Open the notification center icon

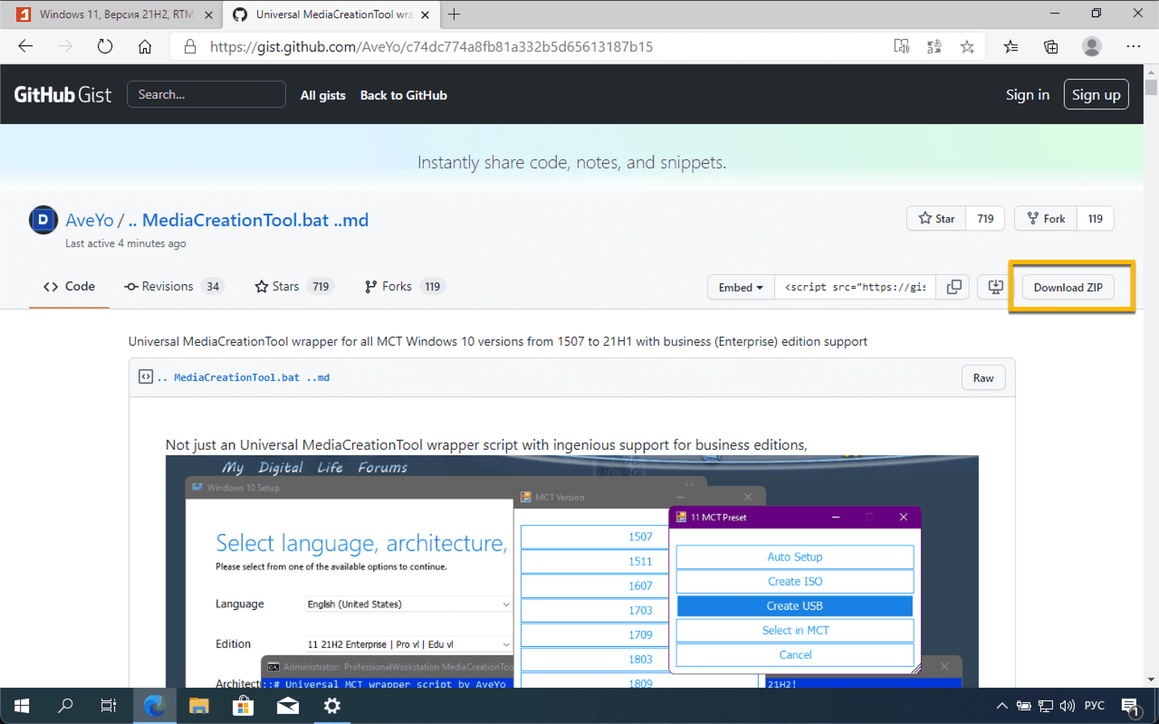pyautogui.click(x=1131, y=706)
